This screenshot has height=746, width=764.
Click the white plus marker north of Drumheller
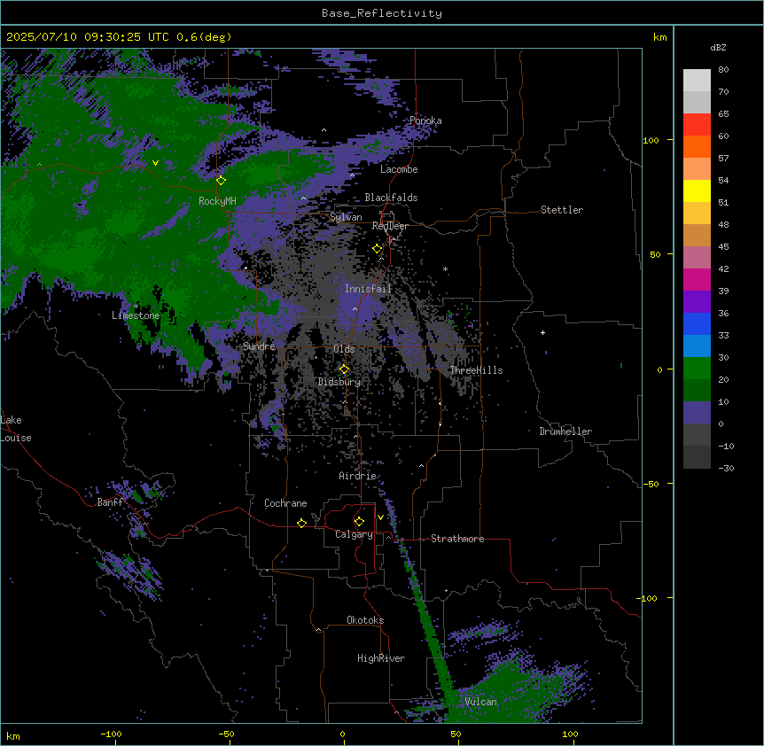pyautogui.click(x=542, y=332)
